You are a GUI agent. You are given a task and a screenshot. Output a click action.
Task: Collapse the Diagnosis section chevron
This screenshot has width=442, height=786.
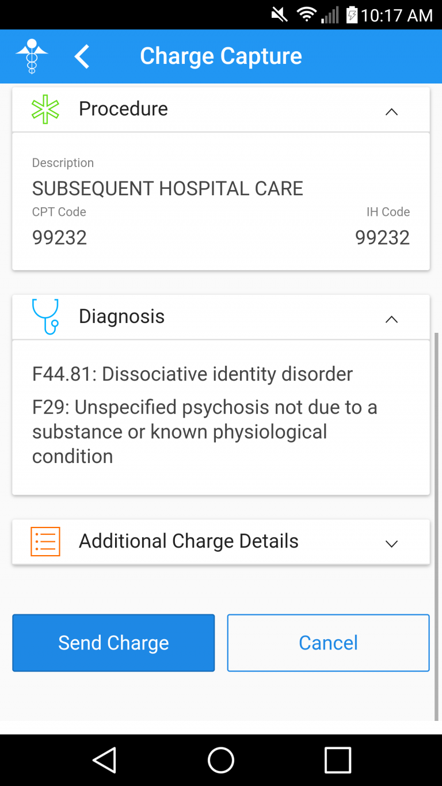tap(391, 319)
